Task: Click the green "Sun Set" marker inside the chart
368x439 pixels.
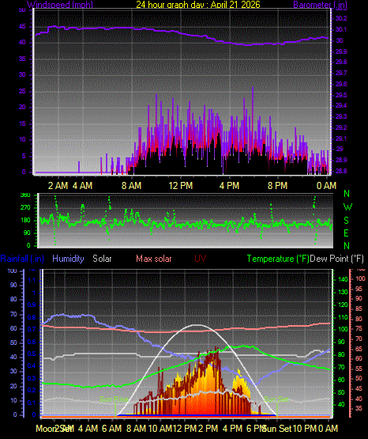Action: point(276,399)
